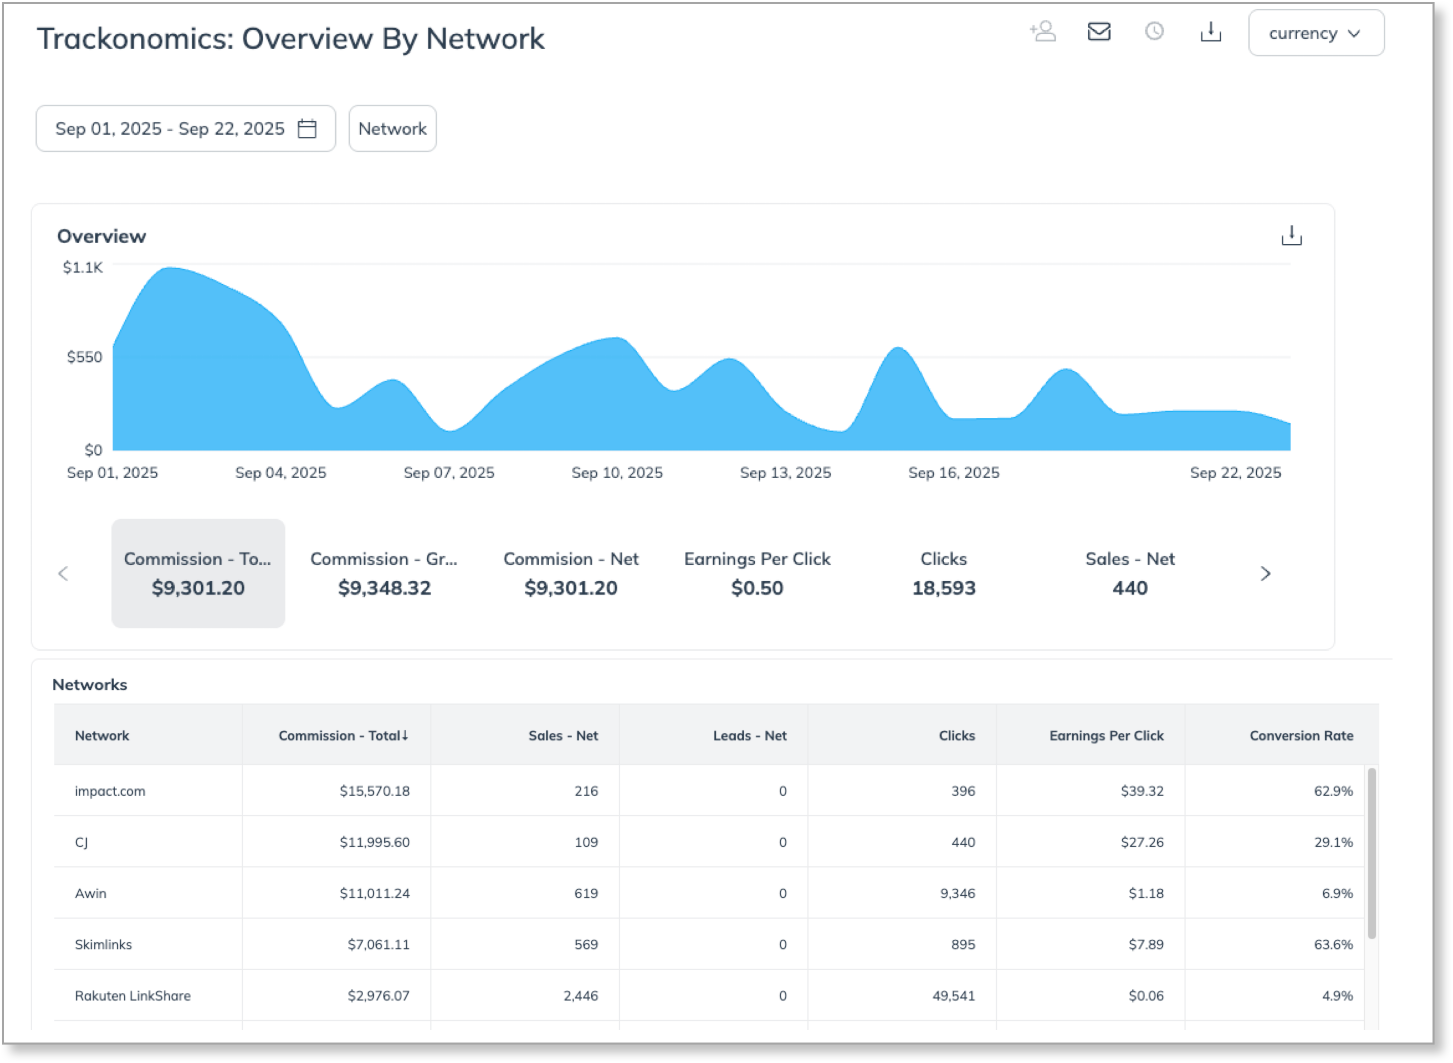Screen dimensions: 1453x1063
Task: Click the impact.com network row
Action: (x=110, y=791)
